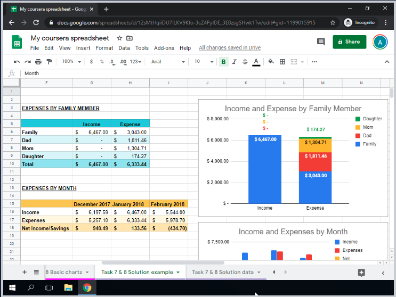This screenshot has height=297, width=396.
Task: Click the Share button
Action: pos(350,42)
